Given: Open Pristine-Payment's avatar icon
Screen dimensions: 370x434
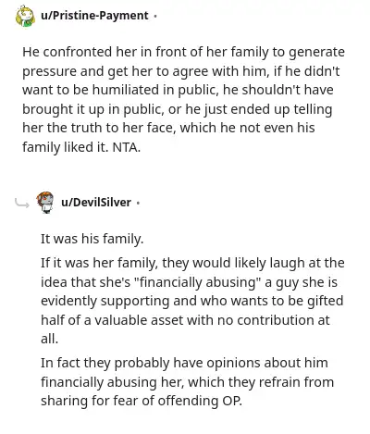Looking at the screenshot, I should click(25, 16).
